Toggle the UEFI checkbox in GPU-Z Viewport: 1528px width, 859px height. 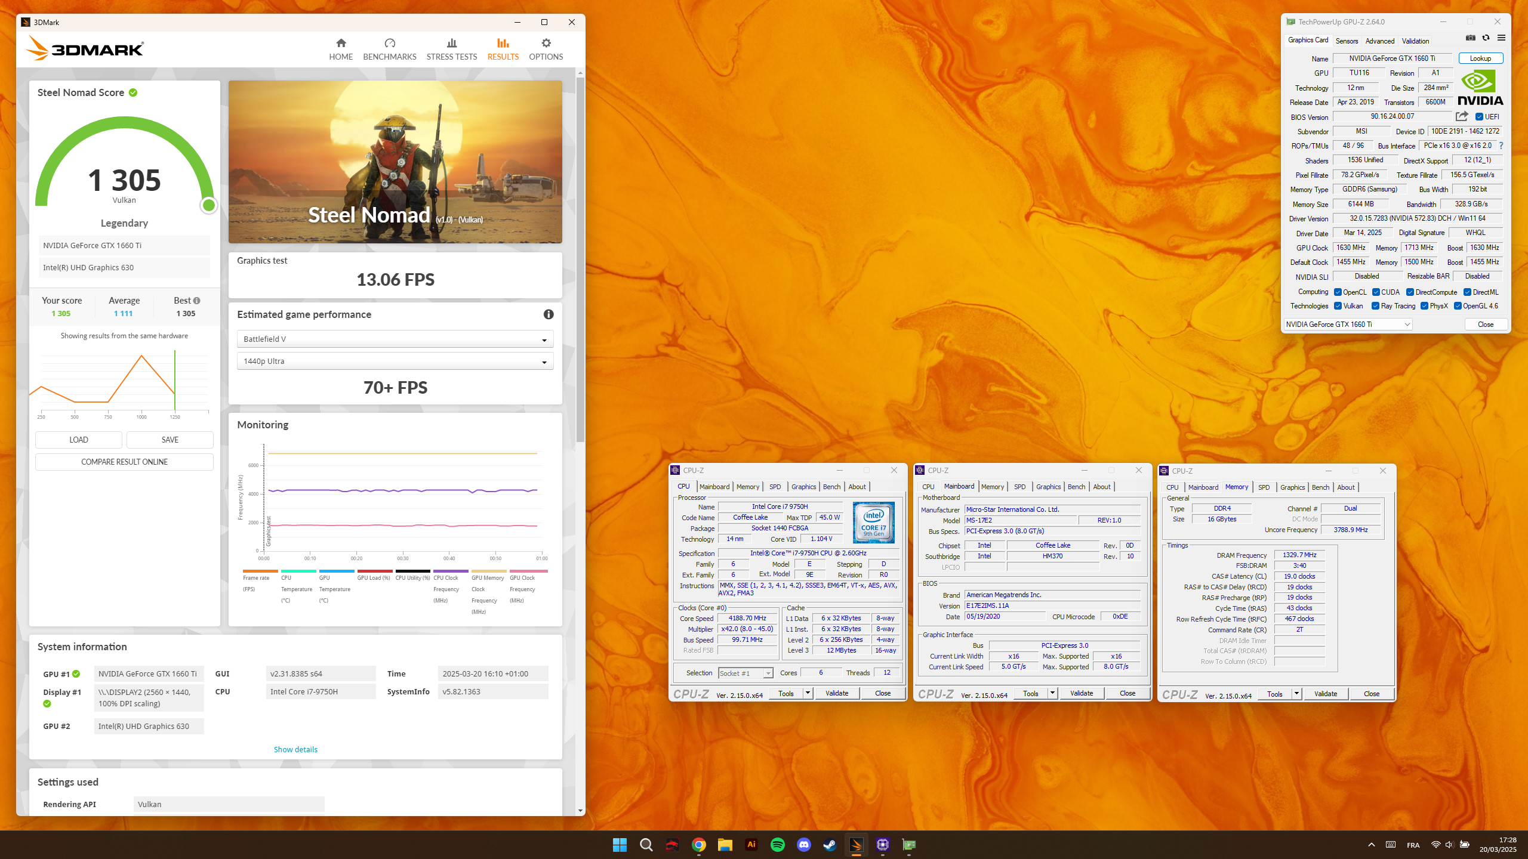1479,117
